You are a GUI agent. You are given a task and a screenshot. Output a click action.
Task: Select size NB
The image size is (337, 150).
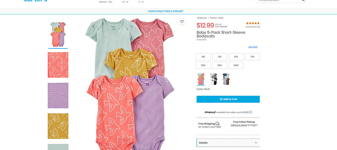(x=203, y=57)
